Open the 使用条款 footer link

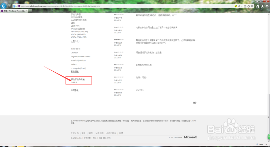point(87,138)
